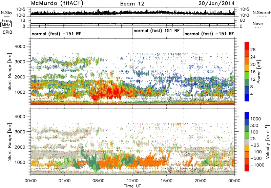Select the Beam 12 header label
The width and height of the screenshot is (271, 188).
132,4
